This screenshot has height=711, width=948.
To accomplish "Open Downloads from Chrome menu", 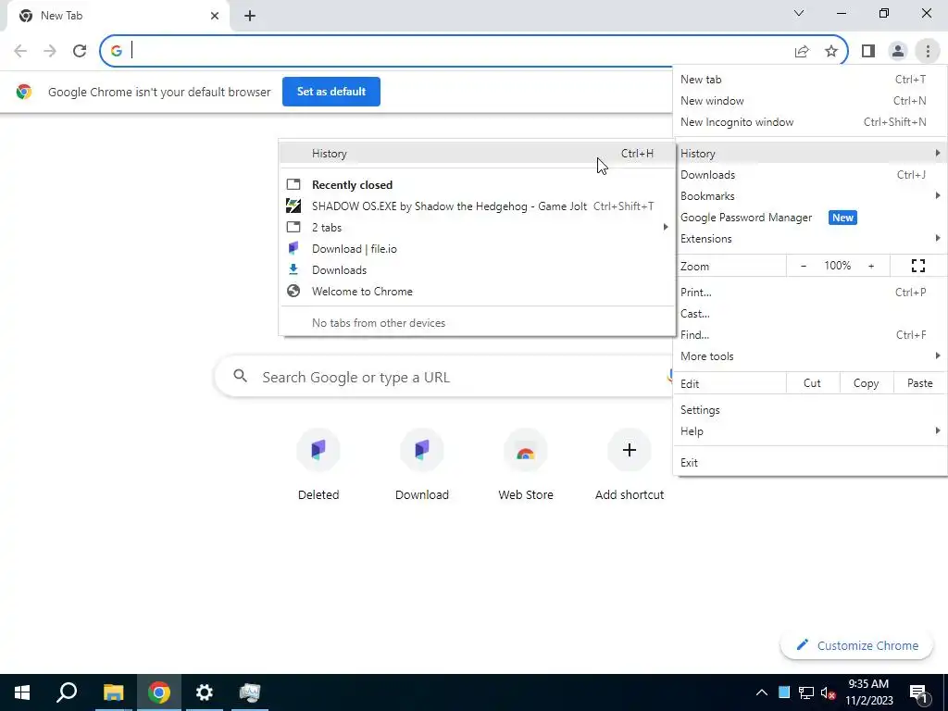I will (809, 175).
